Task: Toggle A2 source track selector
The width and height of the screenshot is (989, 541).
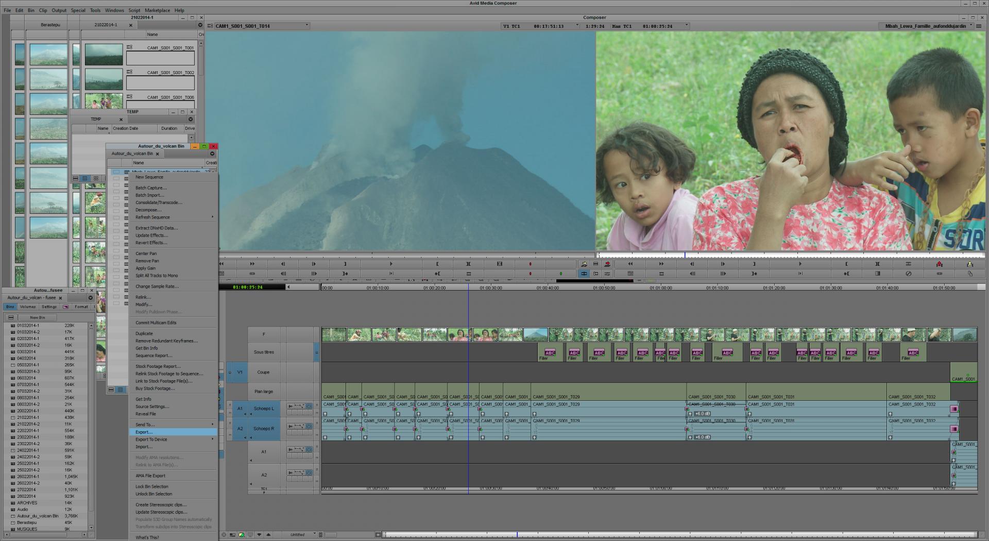Action: [x=240, y=429]
